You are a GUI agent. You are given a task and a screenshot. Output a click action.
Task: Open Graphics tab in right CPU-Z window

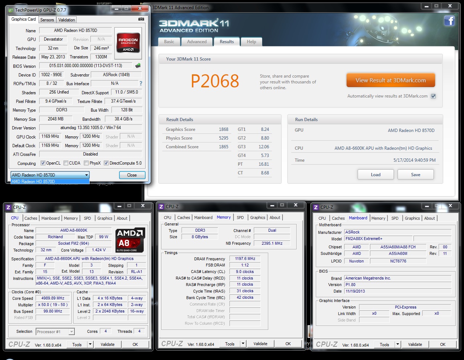tap(412, 218)
